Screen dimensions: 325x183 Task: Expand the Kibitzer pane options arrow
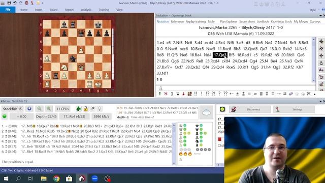[x=320, y=101]
